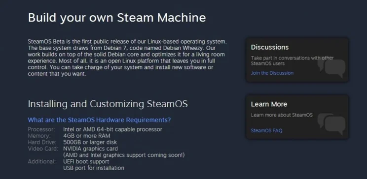Select the Discussions card heading
This screenshot has height=179, width=367.
[270, 47]
